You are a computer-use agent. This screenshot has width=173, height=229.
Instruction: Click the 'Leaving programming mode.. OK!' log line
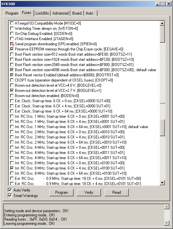29,224
